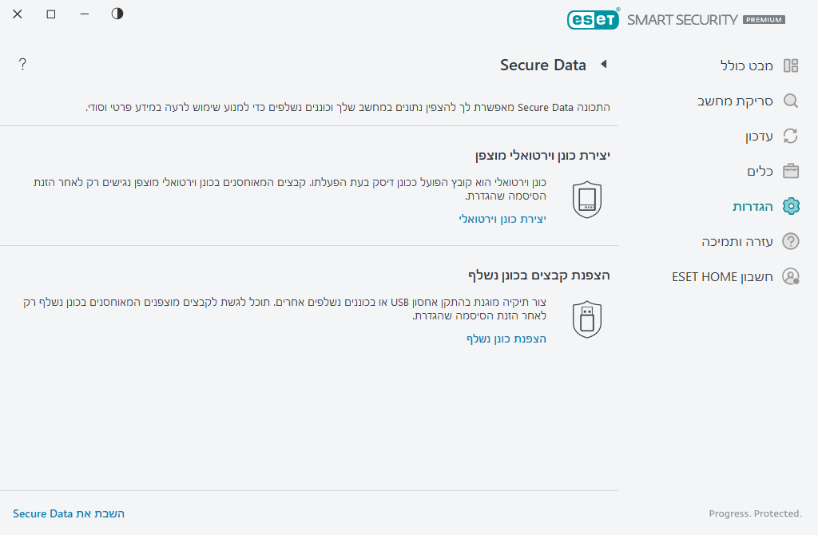Disable Secure Data via השבת את Secure Data
Image resolution: width=818 pixels, height=535 pixels.
click(69, 513)
